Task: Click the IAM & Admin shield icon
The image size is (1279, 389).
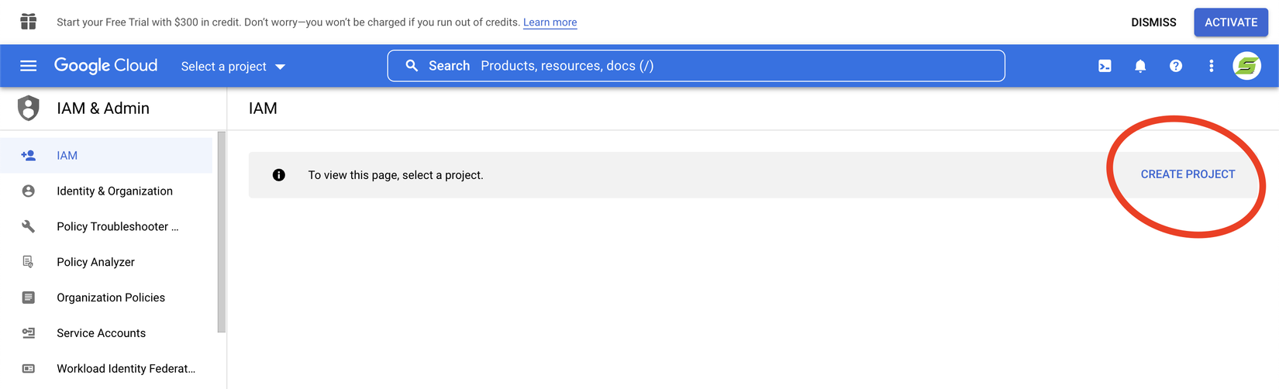Action: (x=29, y=108)
